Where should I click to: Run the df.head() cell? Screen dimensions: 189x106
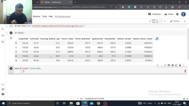tap(11, 33)
